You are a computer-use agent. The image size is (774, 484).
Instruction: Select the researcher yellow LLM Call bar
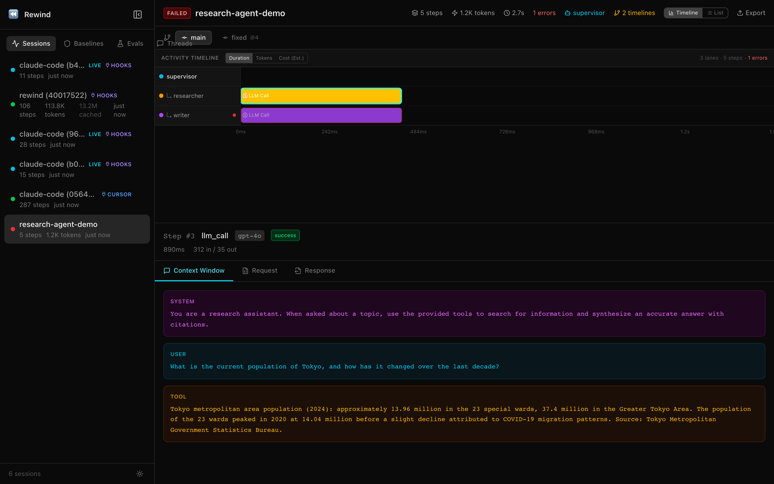(321, 96)
